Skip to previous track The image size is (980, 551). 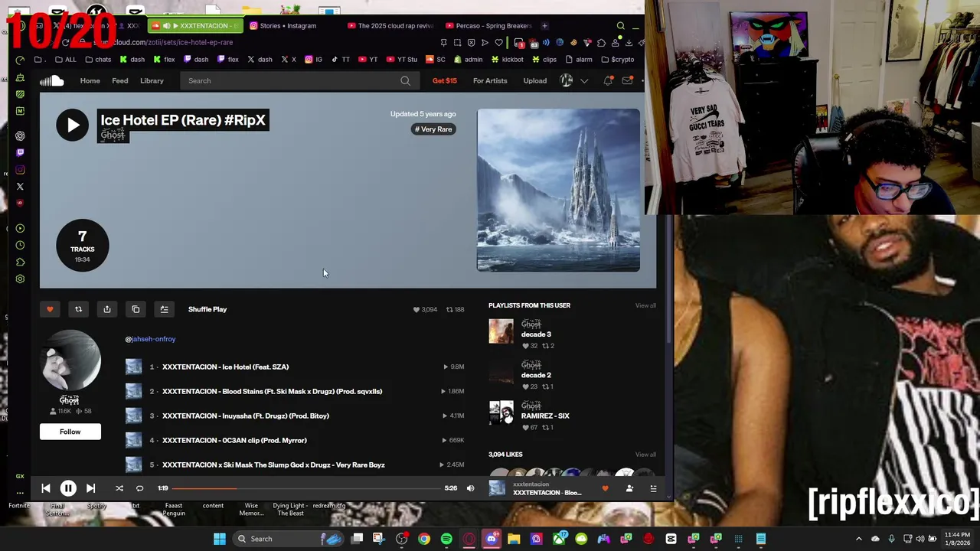[x=46, y=488]
